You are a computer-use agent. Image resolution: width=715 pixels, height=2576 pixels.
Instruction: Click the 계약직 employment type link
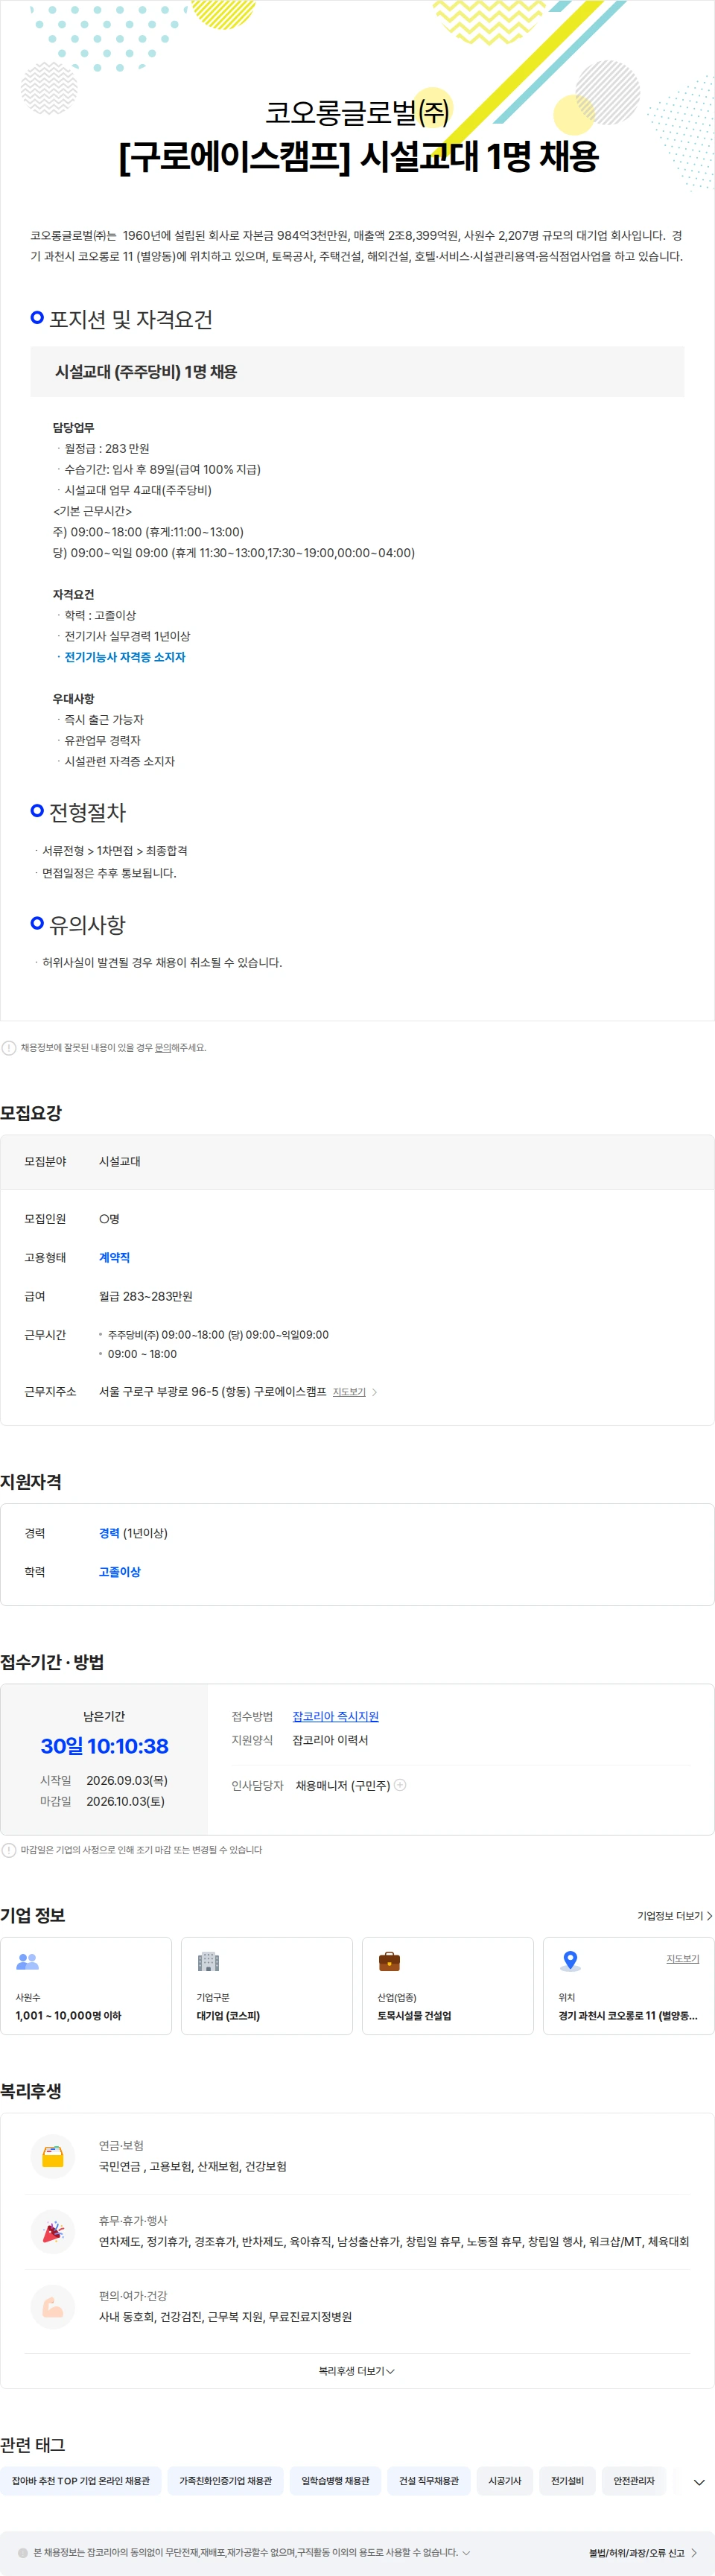(114, 1258)
